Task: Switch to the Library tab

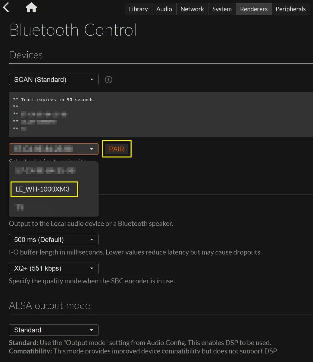Action: click(x=138, y=9)
